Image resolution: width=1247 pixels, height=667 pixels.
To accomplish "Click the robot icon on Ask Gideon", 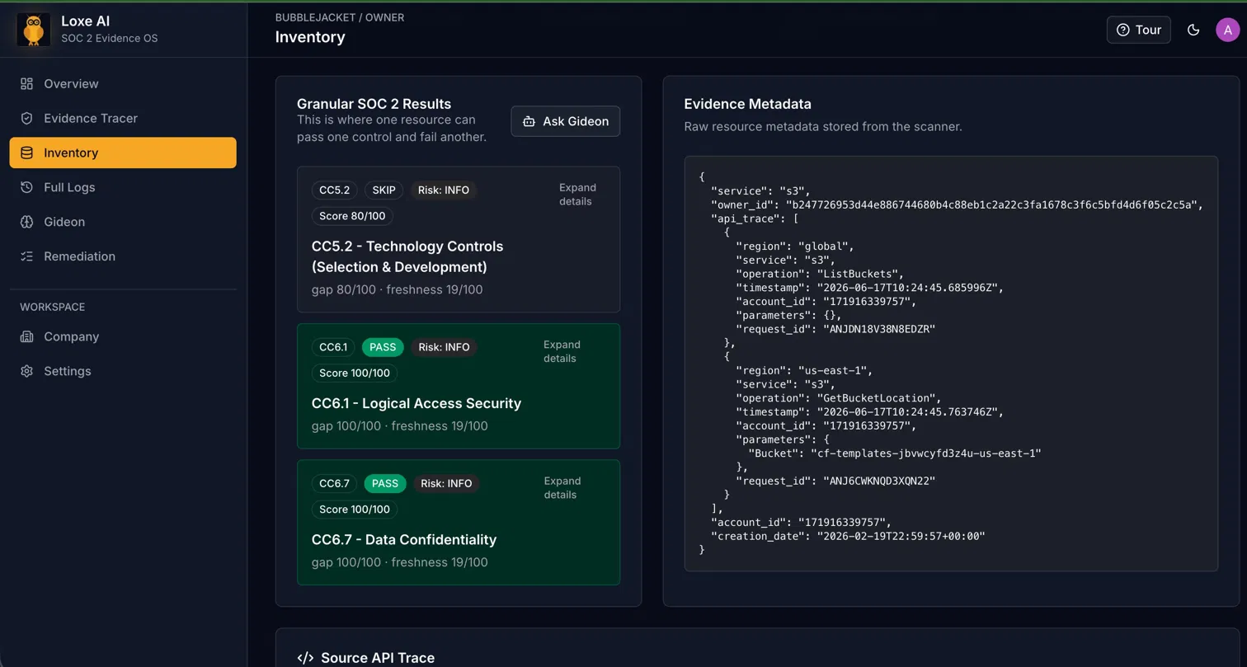I will point(529,121).
